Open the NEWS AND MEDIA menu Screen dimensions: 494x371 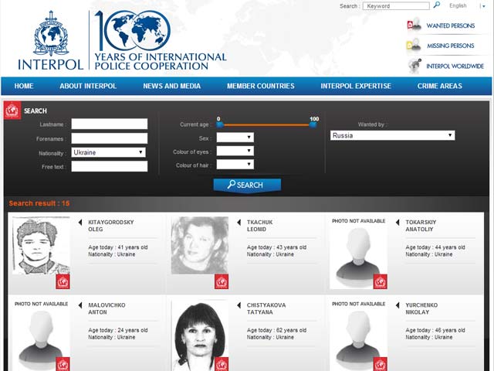coord(171,86)
